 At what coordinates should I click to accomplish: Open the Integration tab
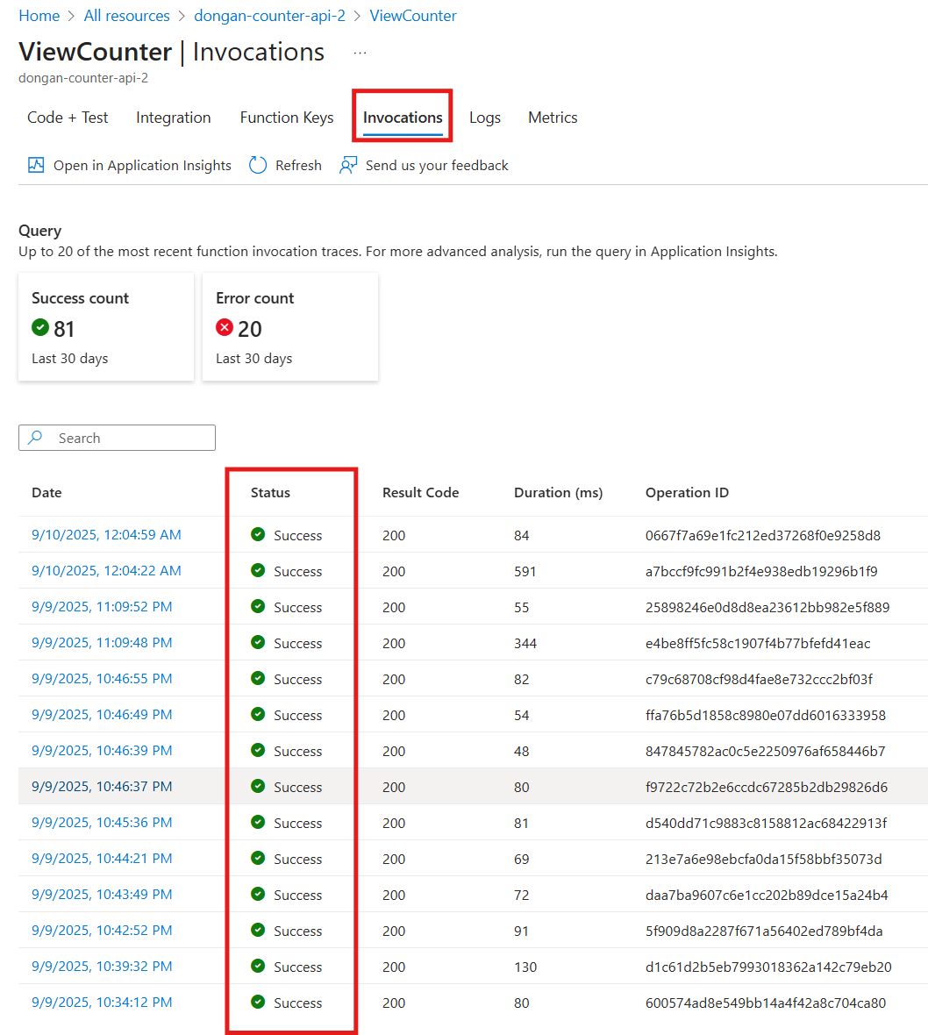[x=174, y=118]
